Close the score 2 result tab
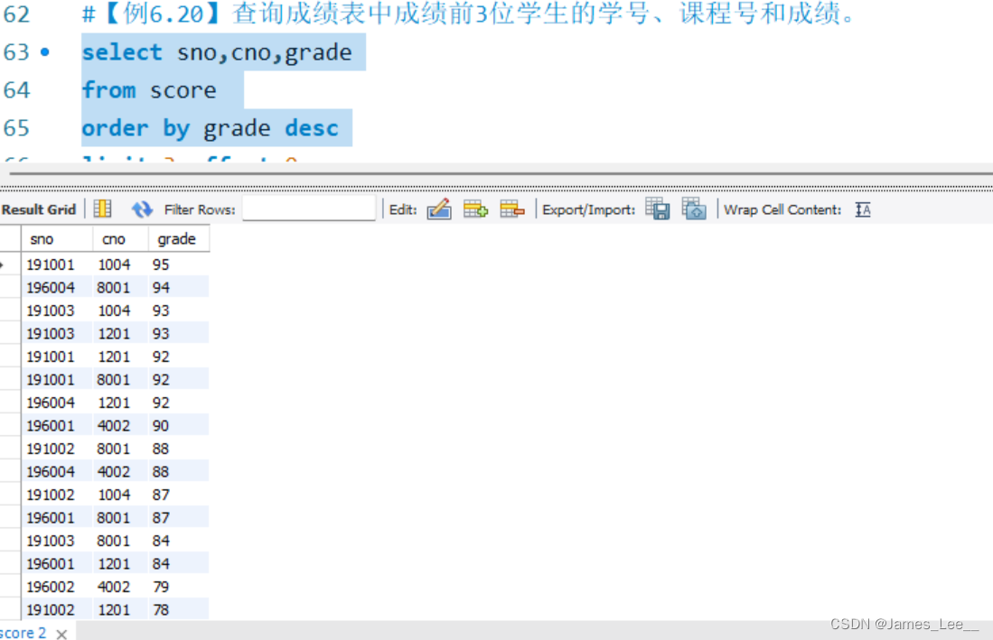 (61, 634)
